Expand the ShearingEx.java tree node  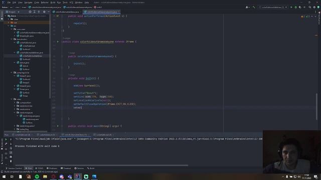(x=15, y=36)
